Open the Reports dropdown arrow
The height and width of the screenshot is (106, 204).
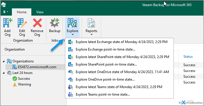(x=91, y=35)
